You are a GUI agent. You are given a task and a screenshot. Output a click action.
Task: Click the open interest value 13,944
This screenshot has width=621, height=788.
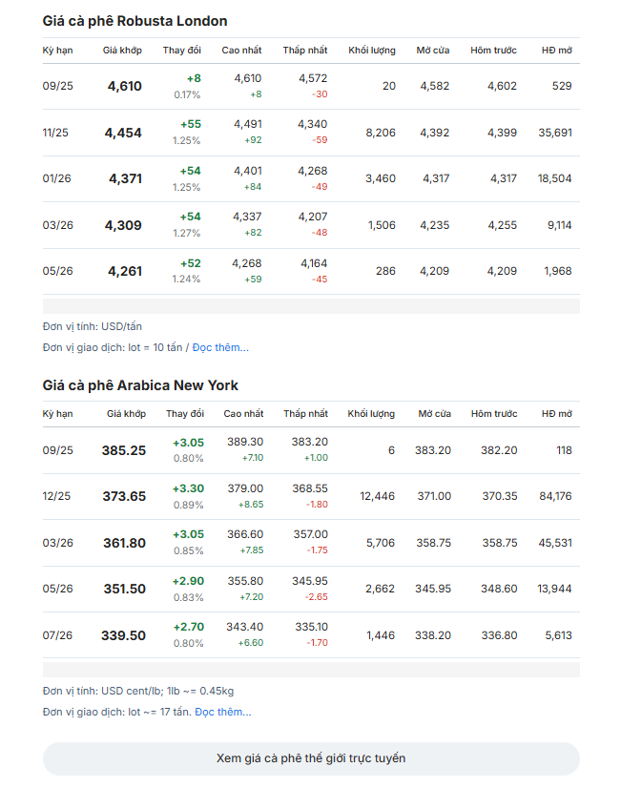click(554, 589)
